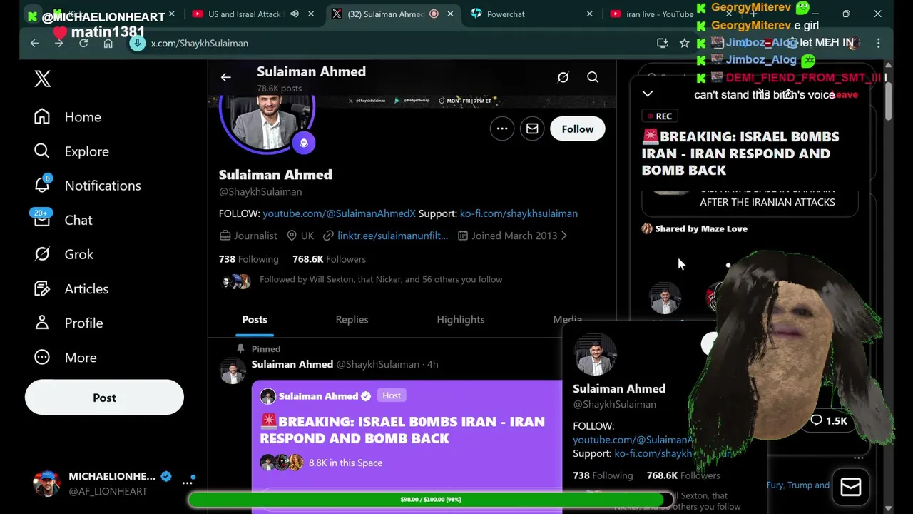Click Shared by Maze Love
The height and width of the screenshot is (514, 913).
pyautogui.click(x=701, y=228)
